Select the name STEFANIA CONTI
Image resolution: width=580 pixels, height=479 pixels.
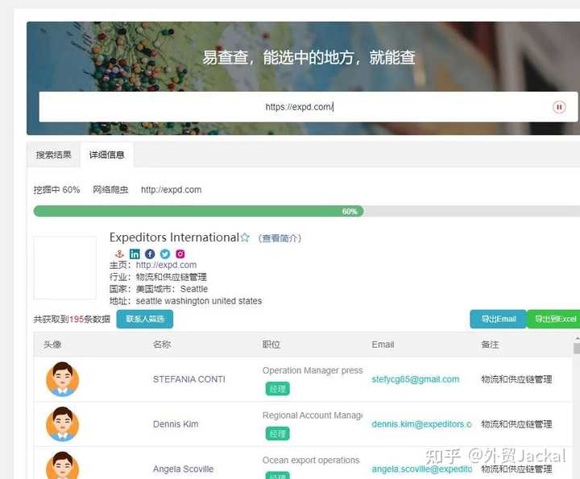point(189,379)
